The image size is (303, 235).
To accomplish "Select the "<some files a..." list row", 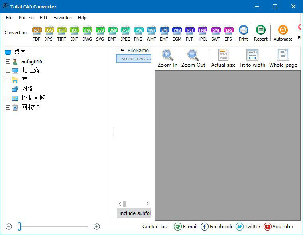I will [134, 59].
